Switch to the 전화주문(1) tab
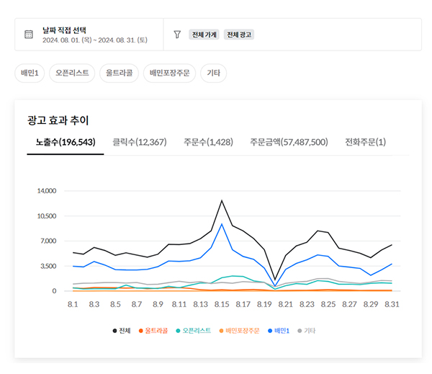432x374 pixels. coord(365,142)
